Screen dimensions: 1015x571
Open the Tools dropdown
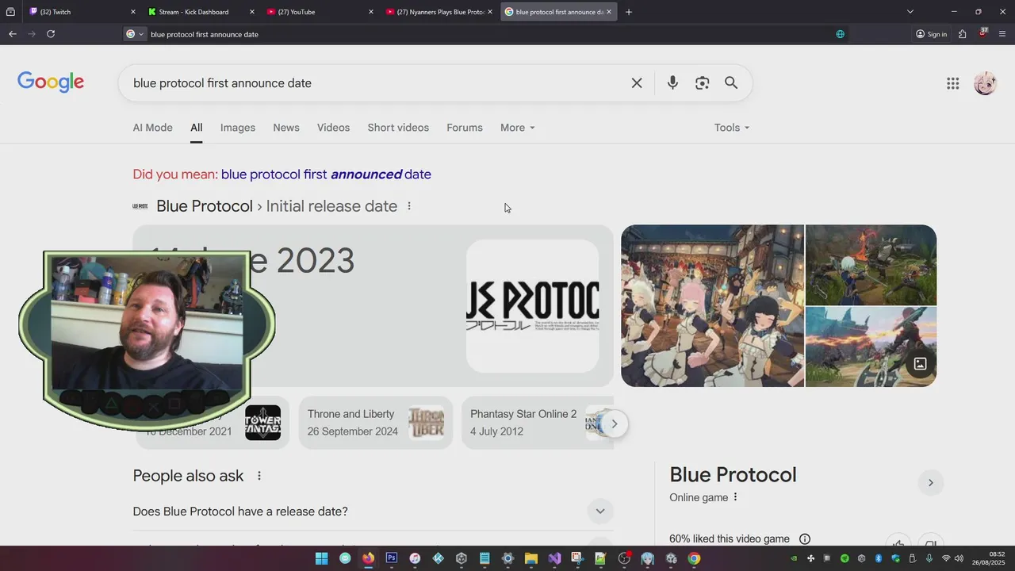[731, 128]
